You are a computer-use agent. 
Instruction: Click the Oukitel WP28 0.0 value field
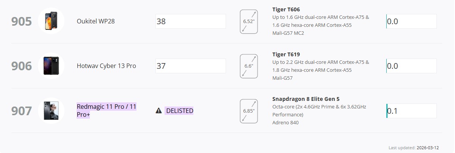pyautogui.click(x=411, y=22)
